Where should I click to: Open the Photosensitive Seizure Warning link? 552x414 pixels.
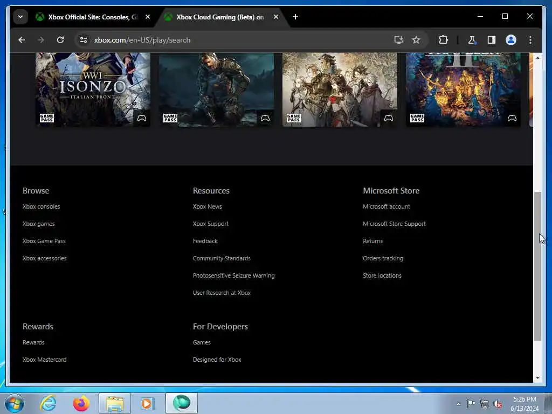[234, 275]
